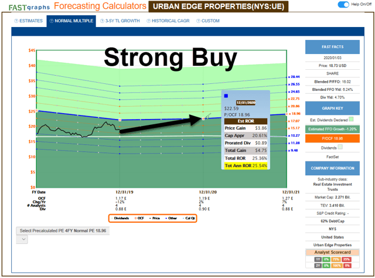
Task: Click help icon beside Estimates tab
Action: pos(16,21)
